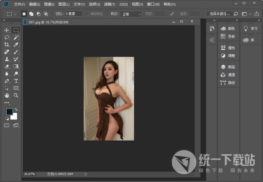This screenshot has width=263, height=182.
Task: Toggle Quick Mask mode at toolbar bottom
Action: [7, 126]
